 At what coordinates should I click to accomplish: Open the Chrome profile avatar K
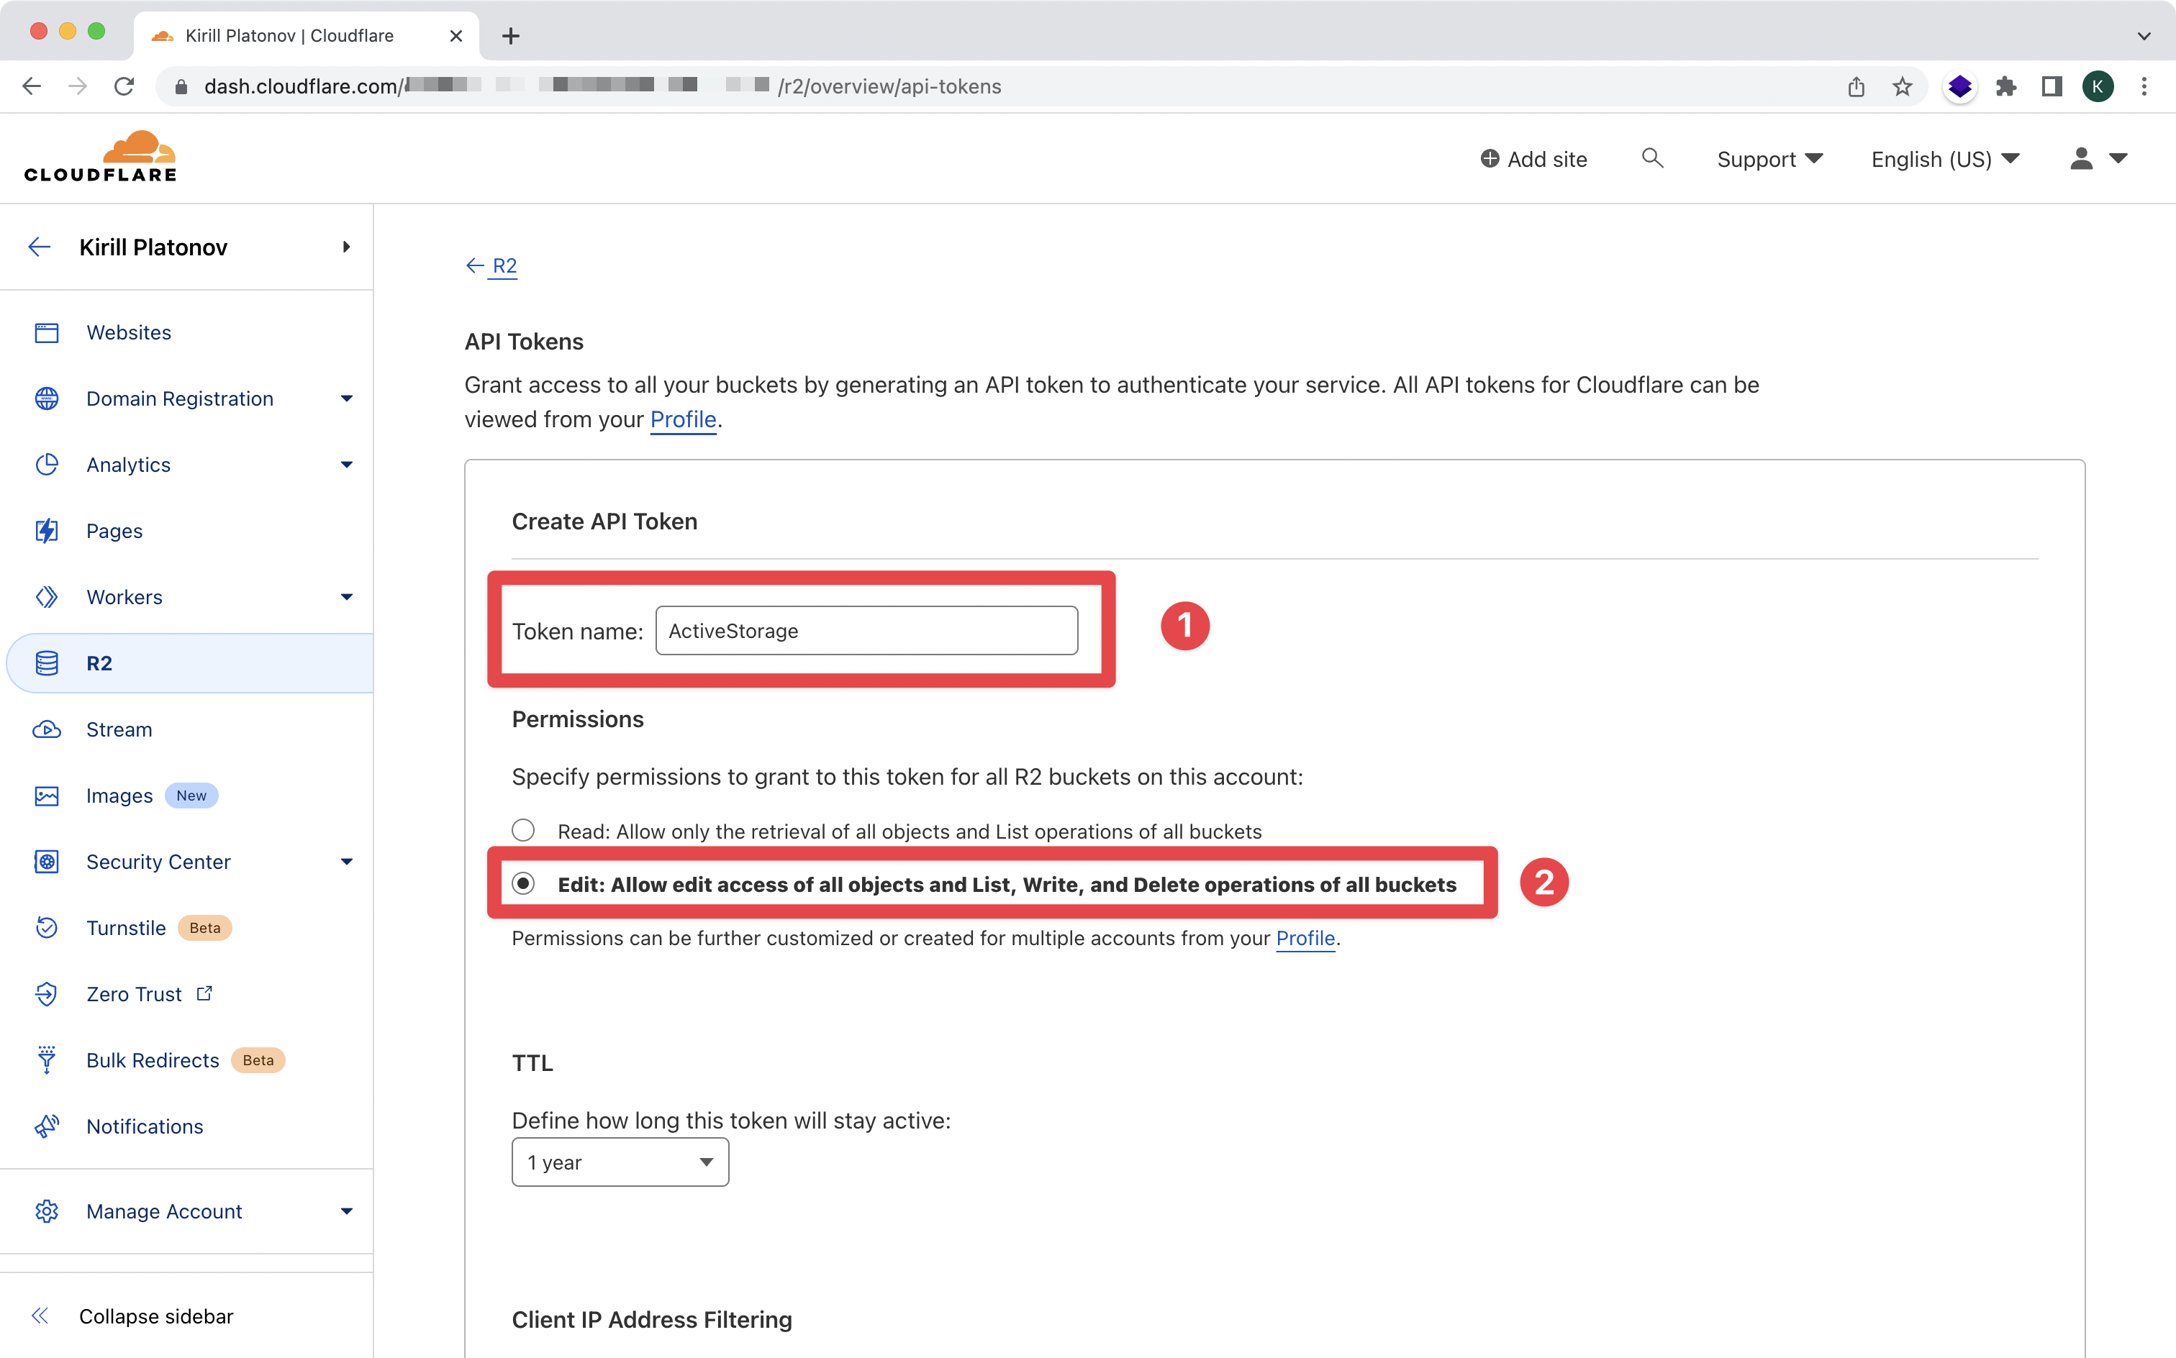tap(2098, 86)
